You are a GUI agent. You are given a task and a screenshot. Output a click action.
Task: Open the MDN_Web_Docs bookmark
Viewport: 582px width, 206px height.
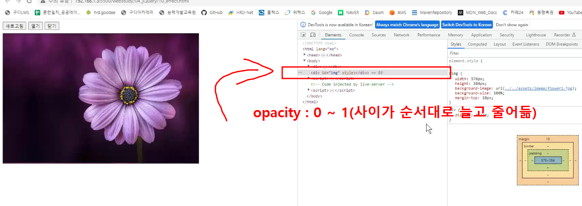pyautogui.click(x=478, y=12)
